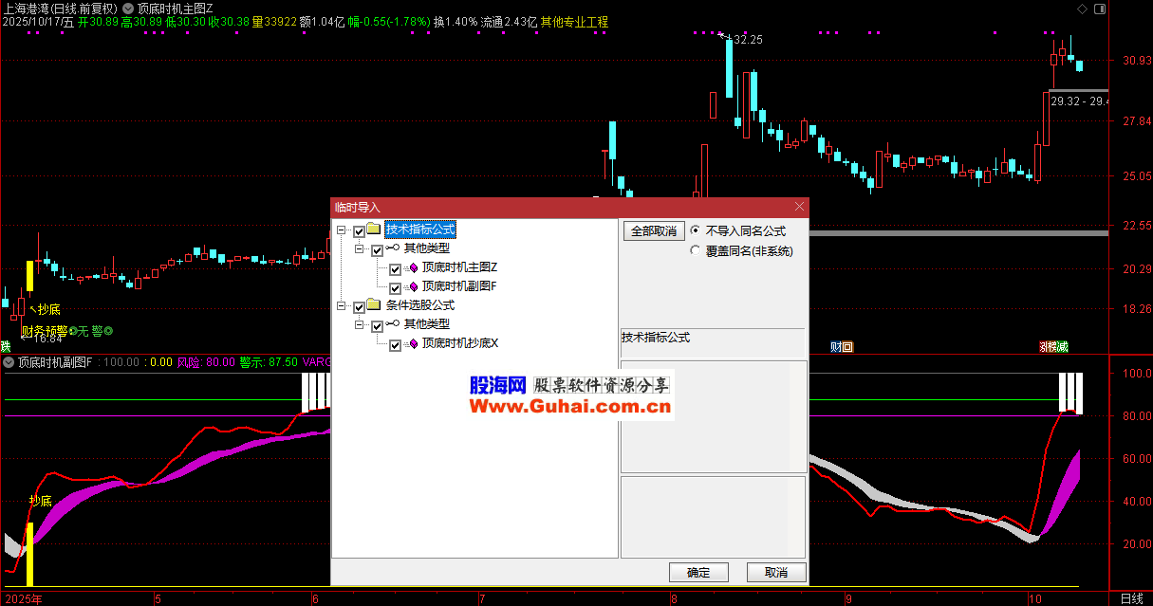
Task: Click the magenta formula icon for 顶底时机抄底X
Action: point(413,344)
